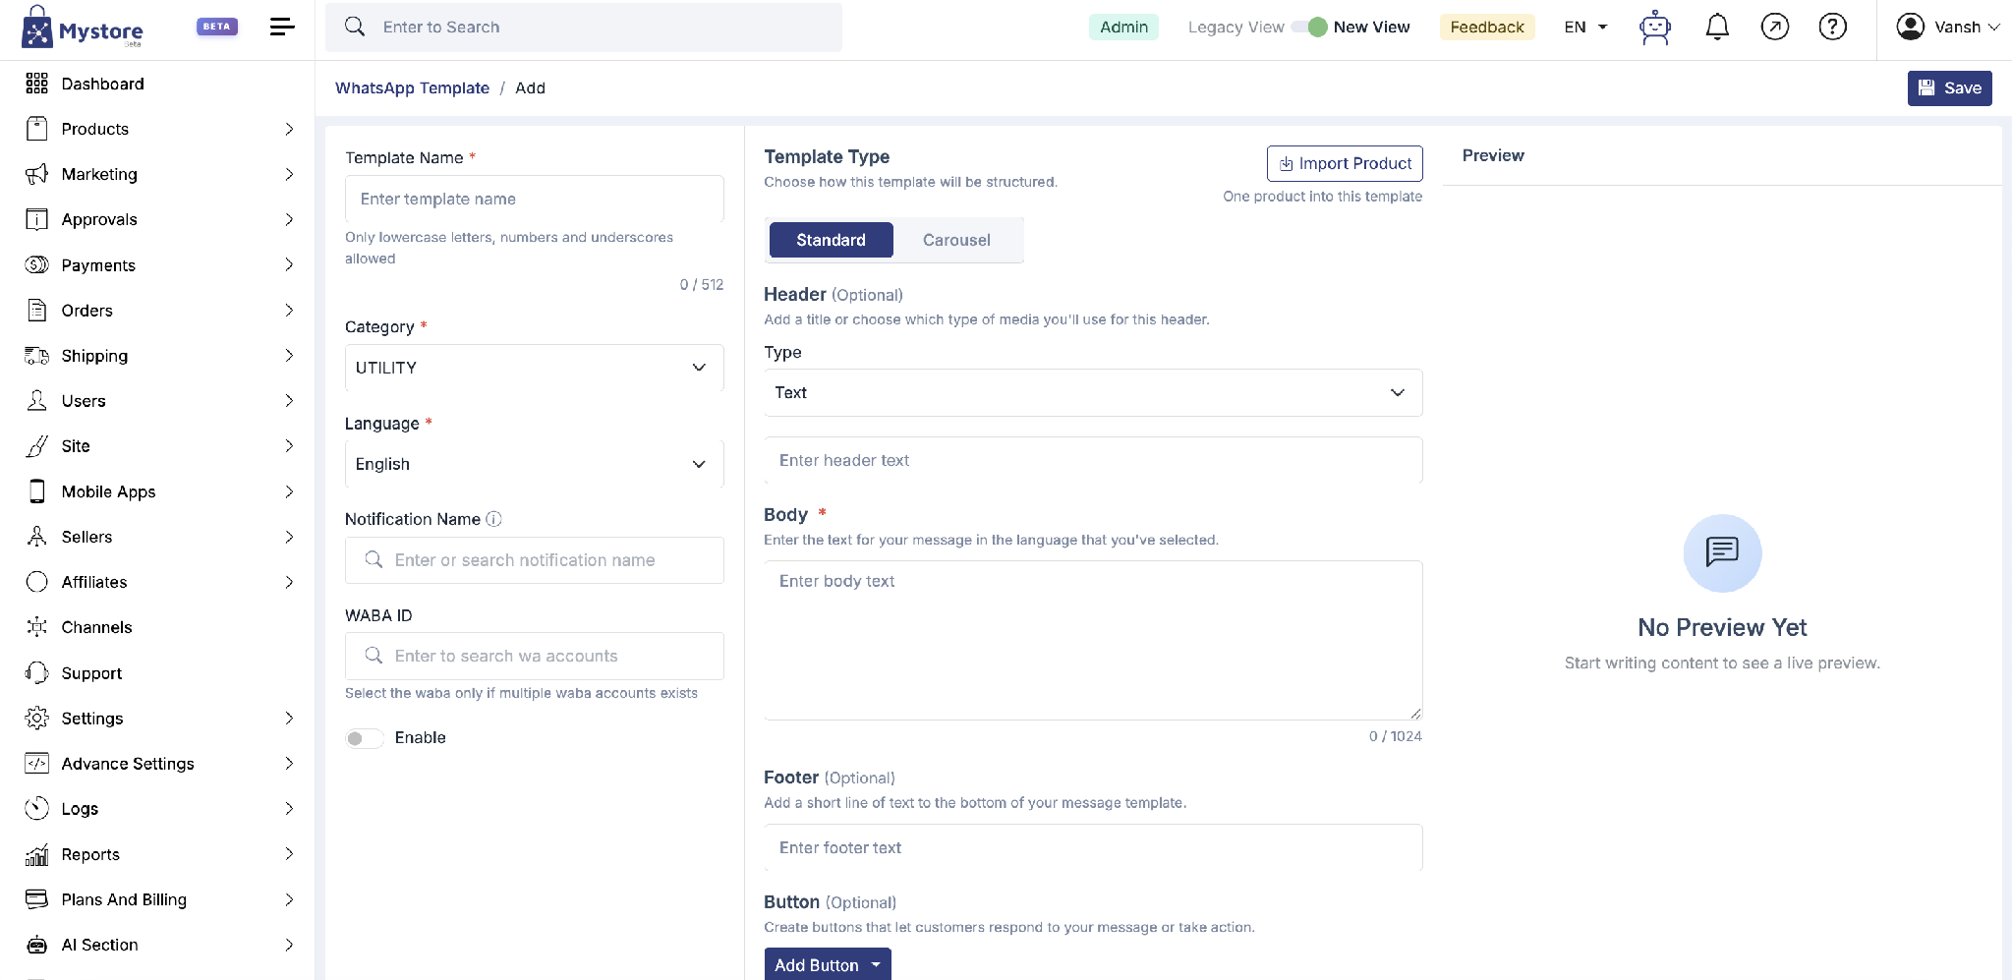Click the Feedback button
The image size is (2012, 980).
pos(1487,27)
